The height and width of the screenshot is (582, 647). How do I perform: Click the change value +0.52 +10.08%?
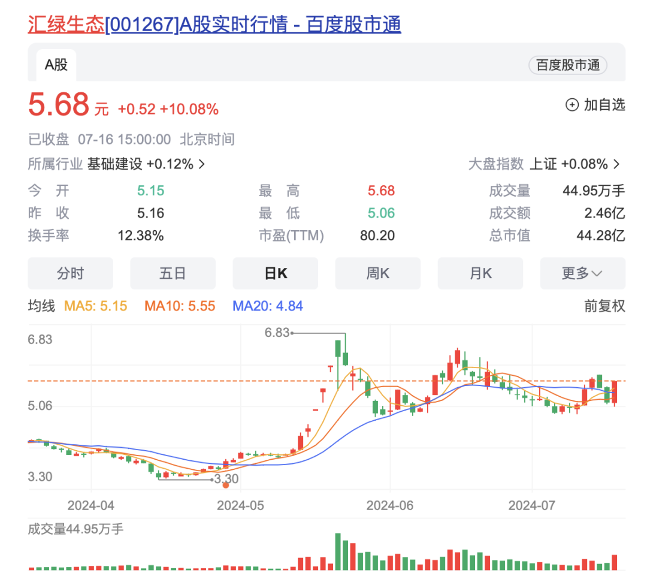pos(168,109)
